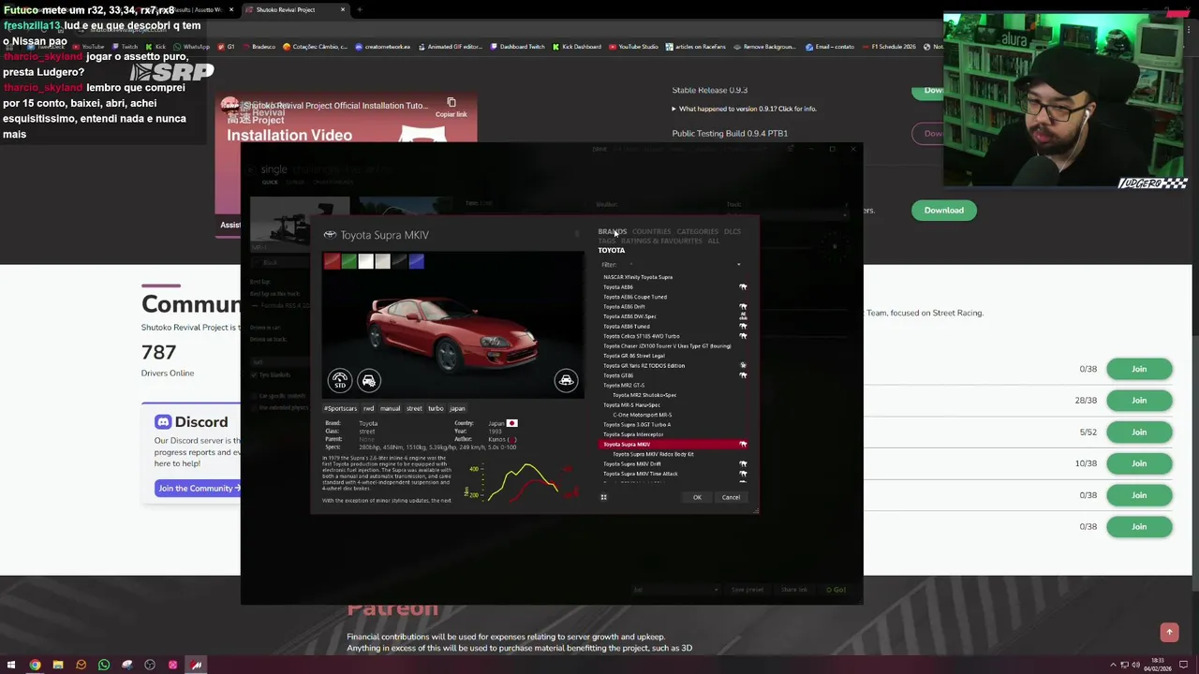The width and height of the screenshot is (1199, 674).
Task: Expand 'What happened to version 0.9.1?' section
Action: point(744,109)
